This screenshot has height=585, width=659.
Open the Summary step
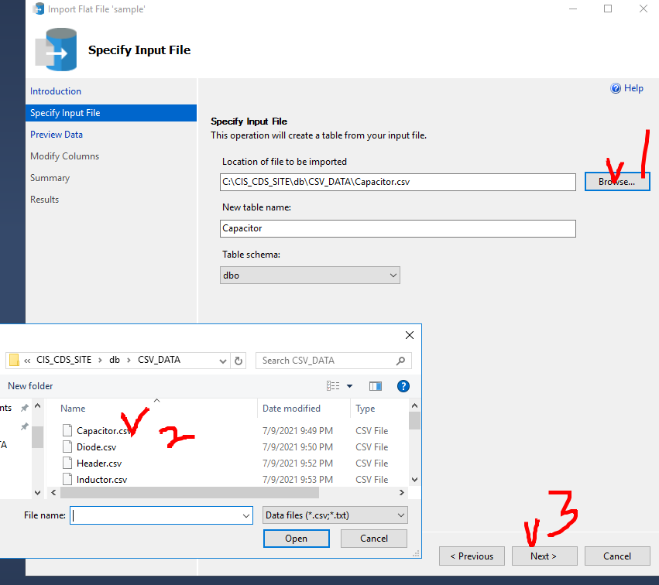pyautogui.click(x=50, y=177)
